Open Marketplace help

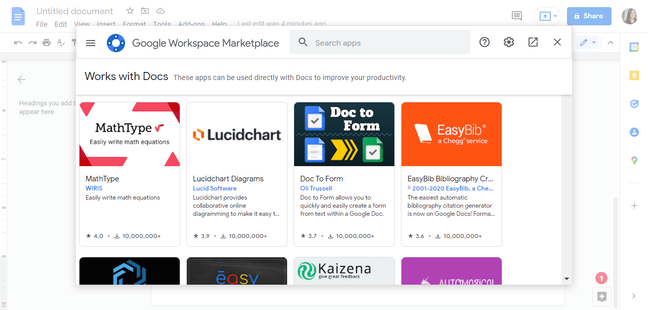point(484,43)
